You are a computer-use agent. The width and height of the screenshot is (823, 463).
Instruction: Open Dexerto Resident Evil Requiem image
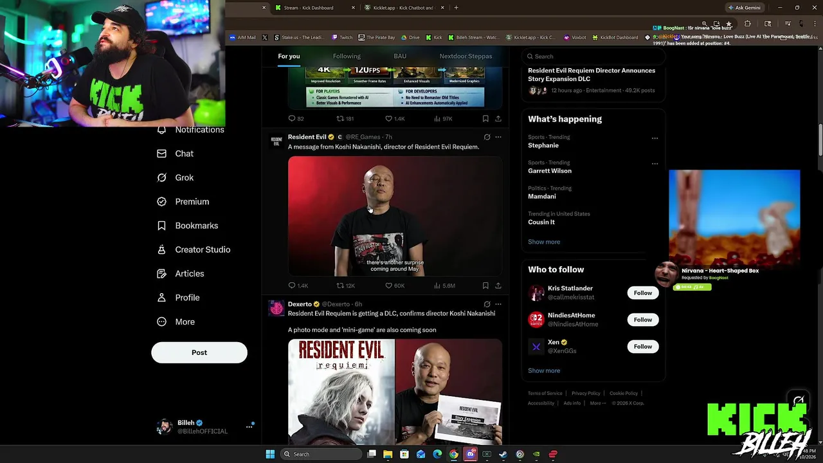click(x=395, y=392)
